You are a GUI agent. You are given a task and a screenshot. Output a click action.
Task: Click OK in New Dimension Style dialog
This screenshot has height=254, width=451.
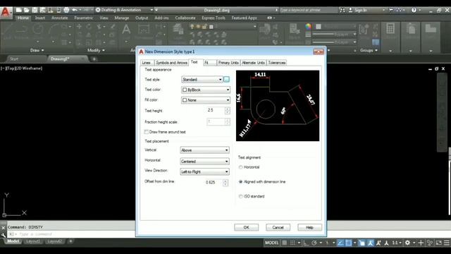246,227
